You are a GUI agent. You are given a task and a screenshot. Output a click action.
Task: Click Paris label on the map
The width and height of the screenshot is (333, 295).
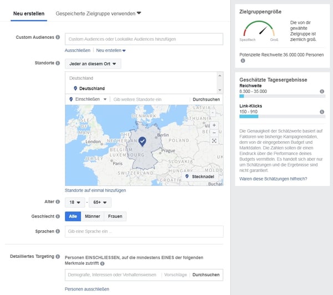coord(118,163)
